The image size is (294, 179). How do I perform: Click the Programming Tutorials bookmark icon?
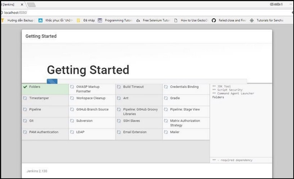(x=100, y=20)
